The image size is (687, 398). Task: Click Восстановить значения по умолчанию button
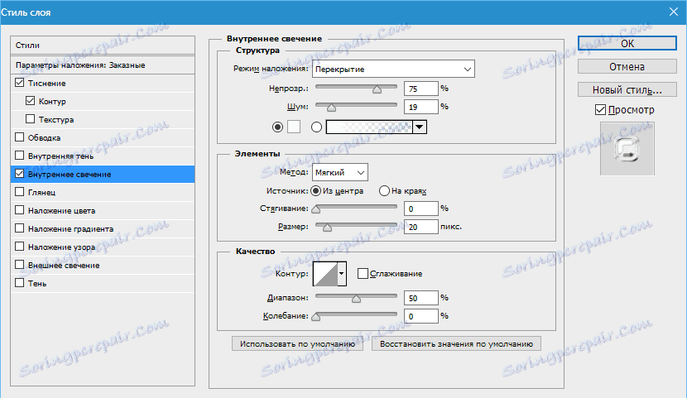[x=456, y=343]
